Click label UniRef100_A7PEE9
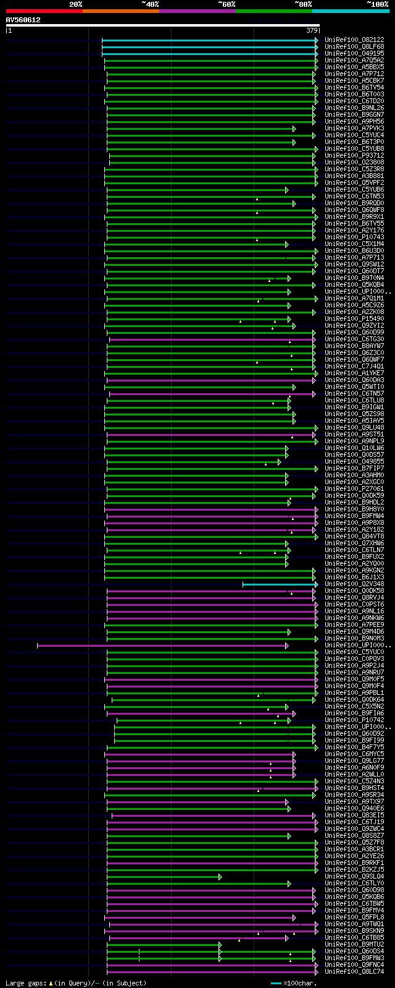Image resolution: width=395 pixels, height=988 pixels. [x=354, y=624]
